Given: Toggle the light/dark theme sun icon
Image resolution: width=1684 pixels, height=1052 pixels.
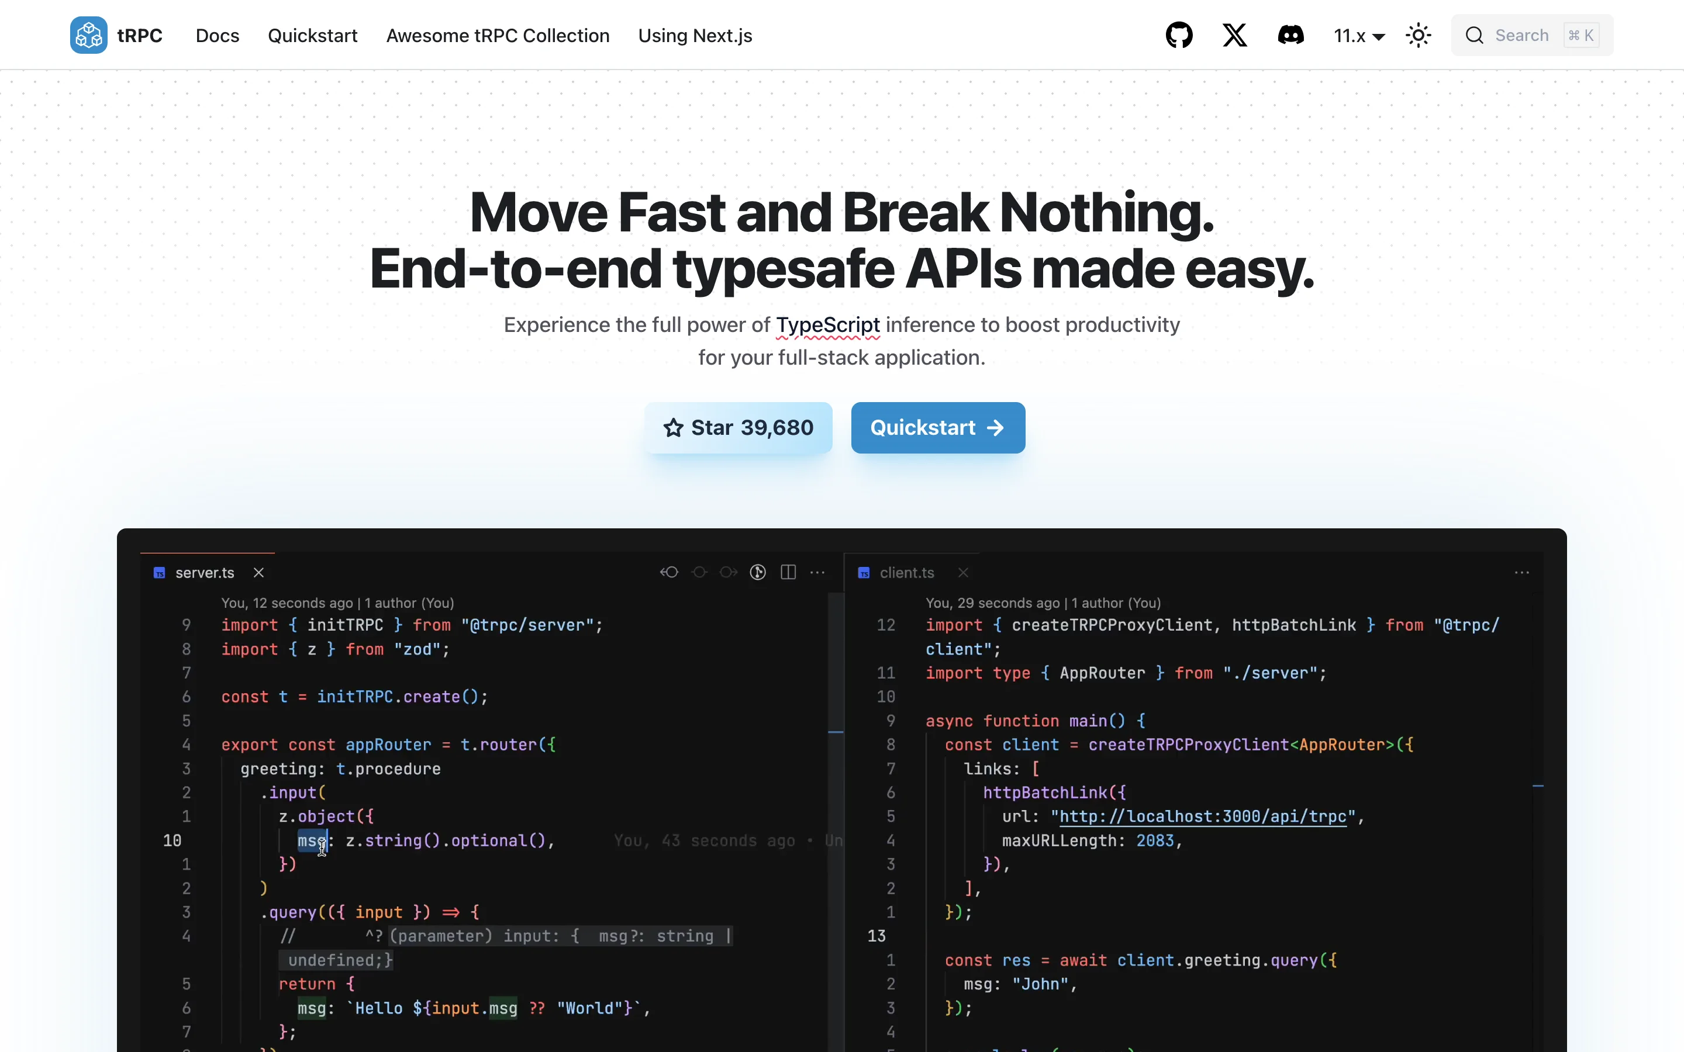Looking at the screenshot, I should tap(1418, 35).
